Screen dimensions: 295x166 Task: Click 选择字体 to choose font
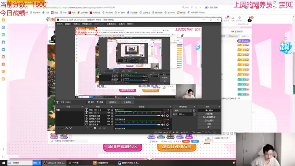(x=113, y=102)
